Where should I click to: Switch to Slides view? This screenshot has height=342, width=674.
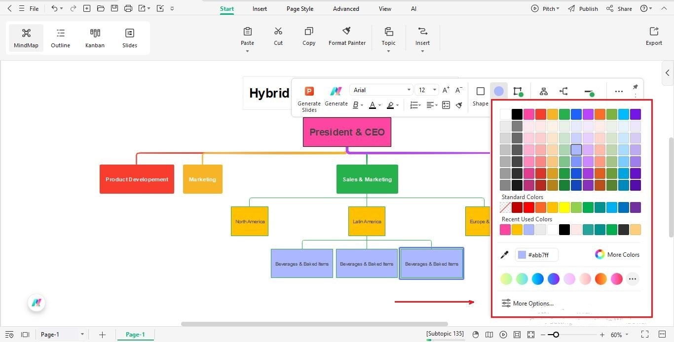pyautogui.click(x=130, y=38)
